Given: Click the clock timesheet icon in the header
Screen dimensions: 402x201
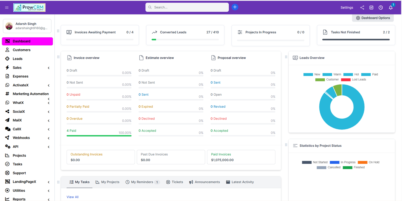Looking at the screenshot, I should pos(381,8).
